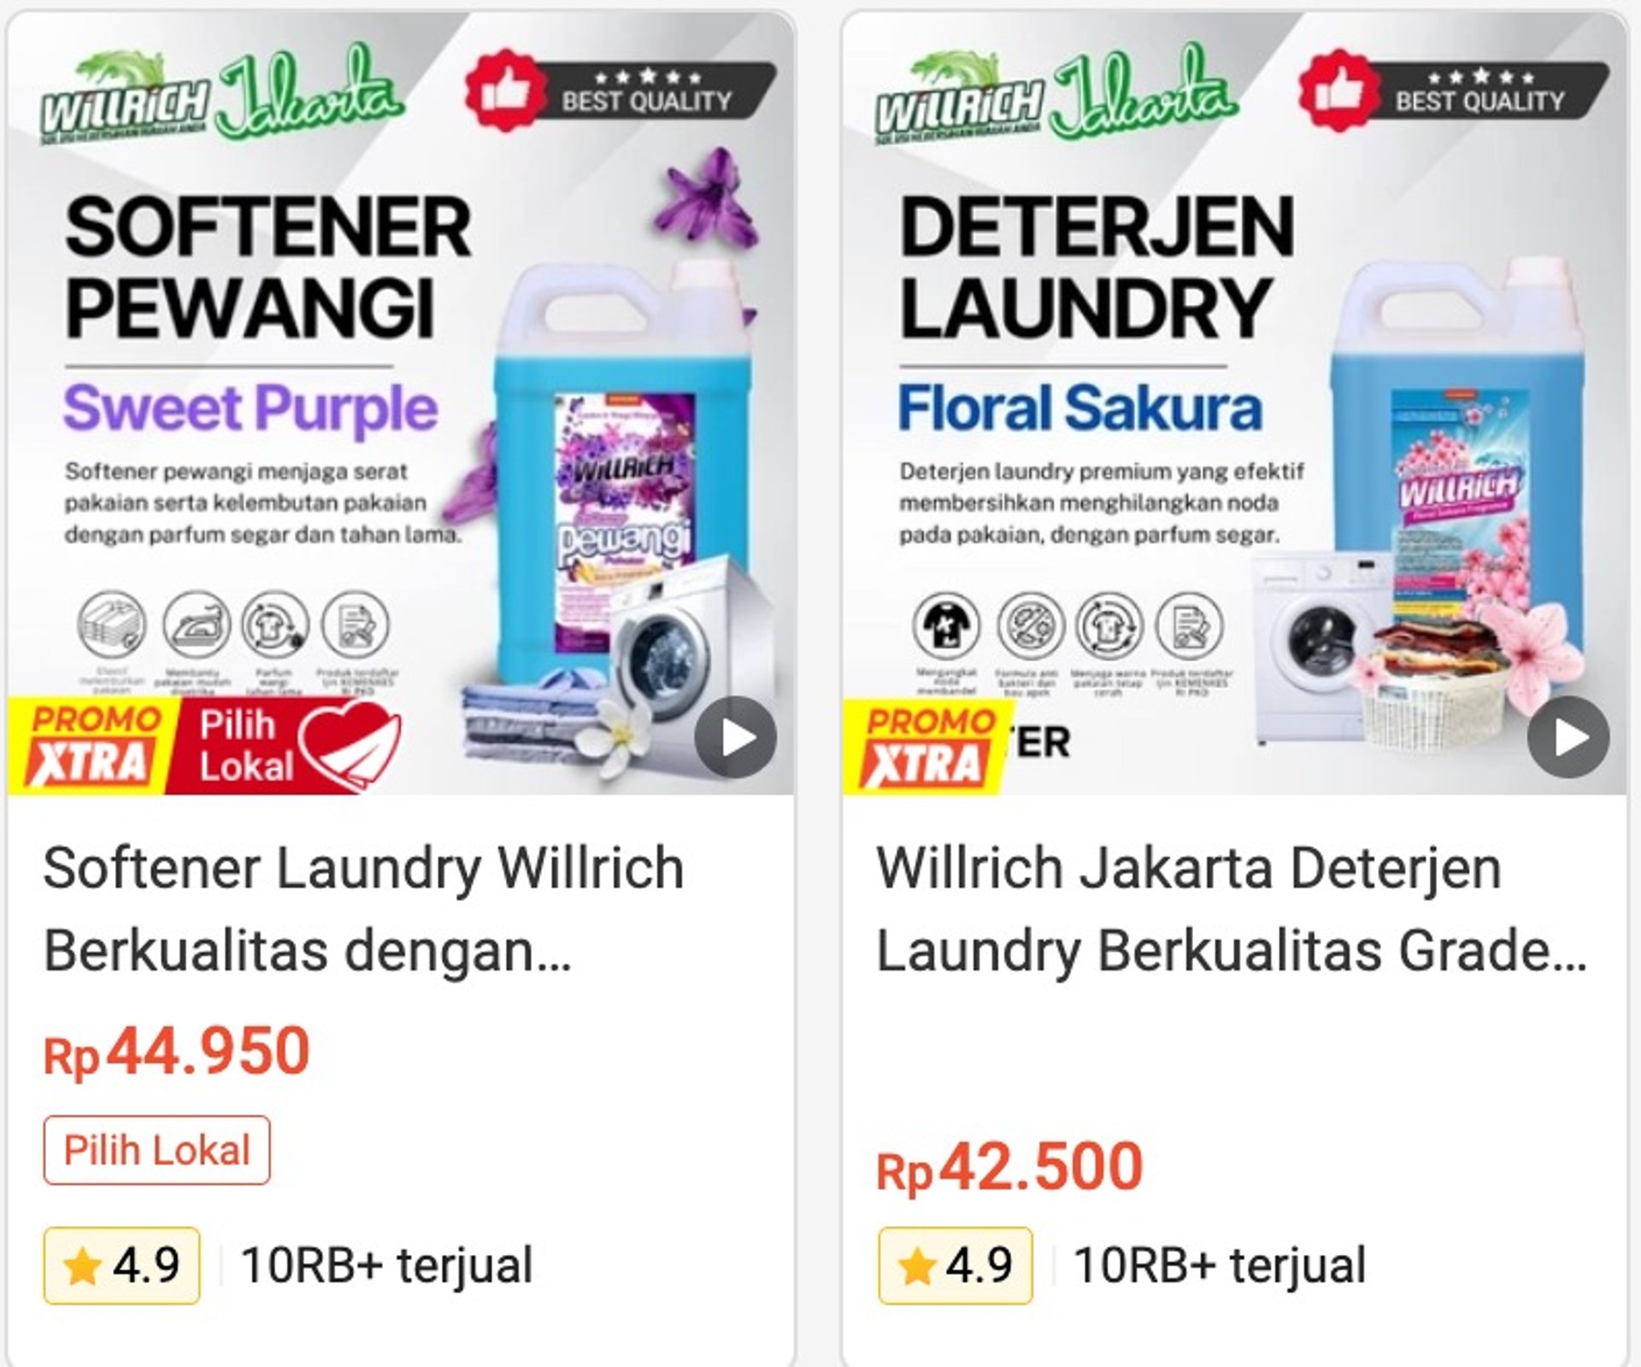
Task: Play the Softener Pewangi product video
Action: (x=736, y=737)
